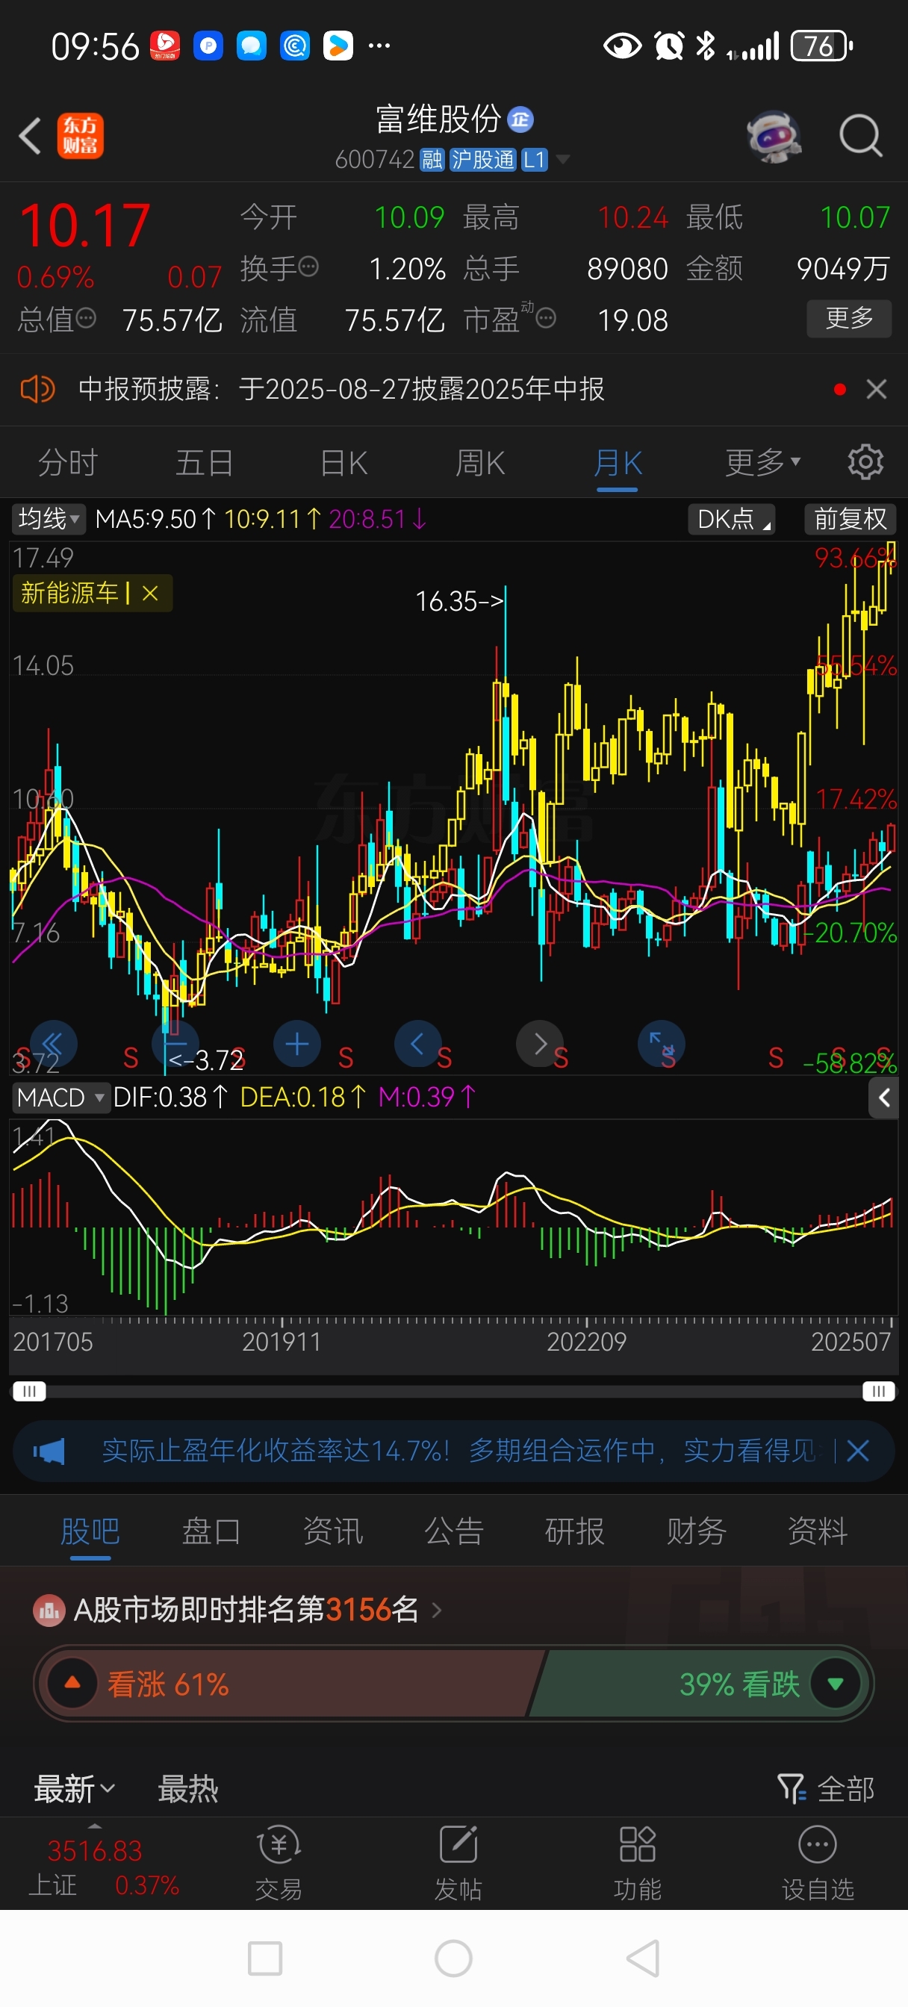Tap Android back navigation button

click(x=644, y=1958)
